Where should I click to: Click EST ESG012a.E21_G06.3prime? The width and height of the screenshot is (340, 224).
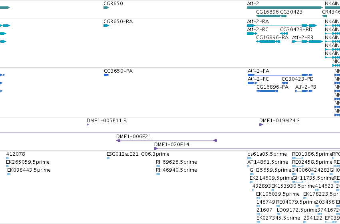click(x=108, y=158)
